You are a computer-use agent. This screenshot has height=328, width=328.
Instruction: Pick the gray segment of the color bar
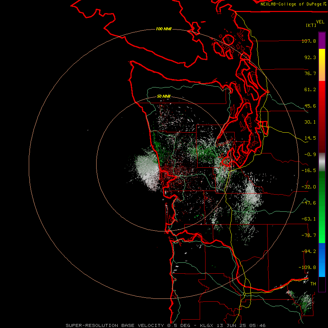point(322,162)
